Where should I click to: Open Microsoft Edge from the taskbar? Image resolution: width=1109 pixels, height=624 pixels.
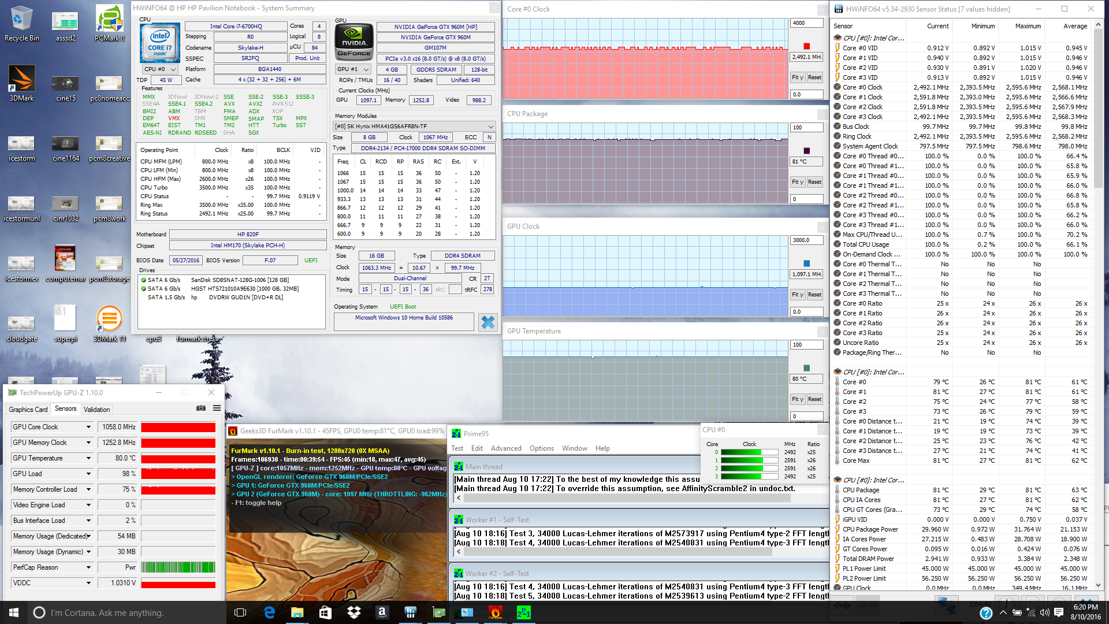(x=269, y=612)
